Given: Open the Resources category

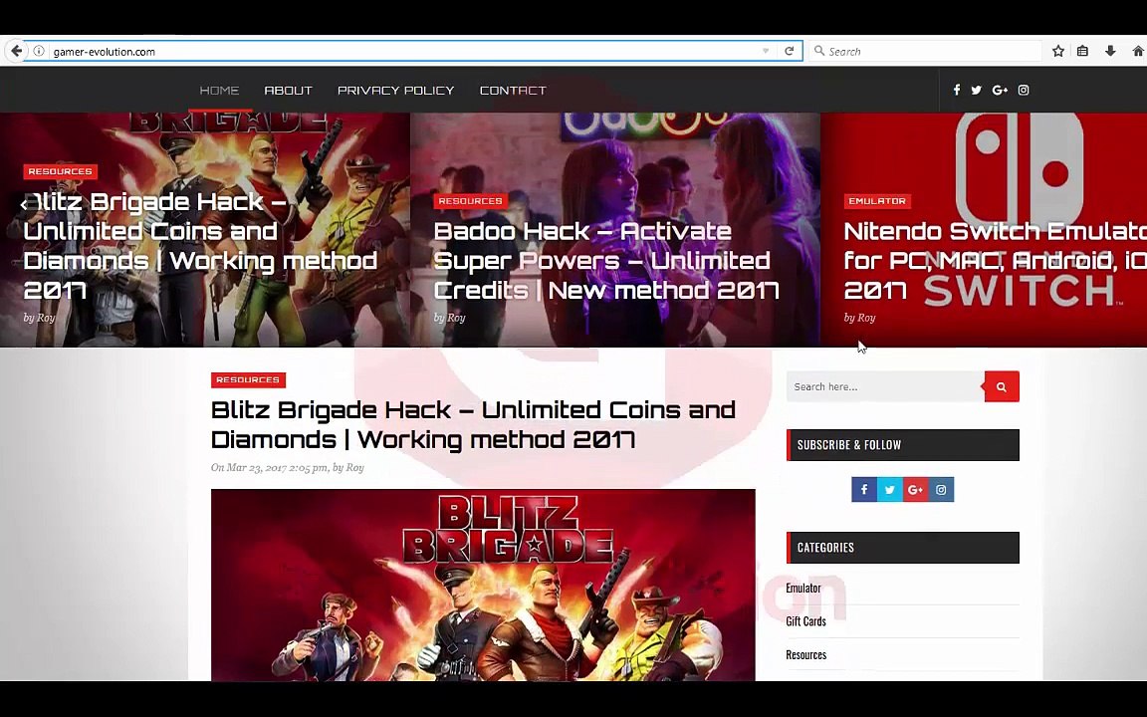Looking at the screenshot, I should 806,655.
